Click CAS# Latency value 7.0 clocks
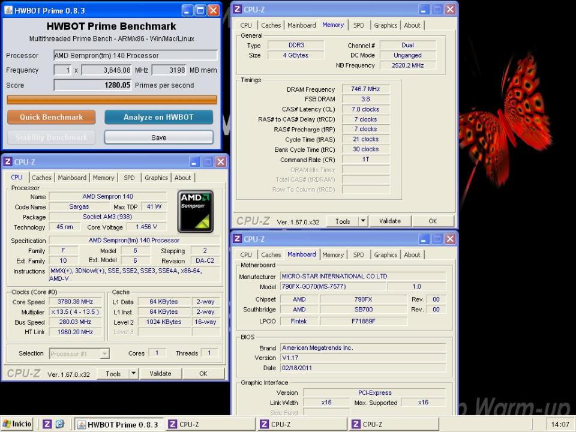 coord(365,109)
